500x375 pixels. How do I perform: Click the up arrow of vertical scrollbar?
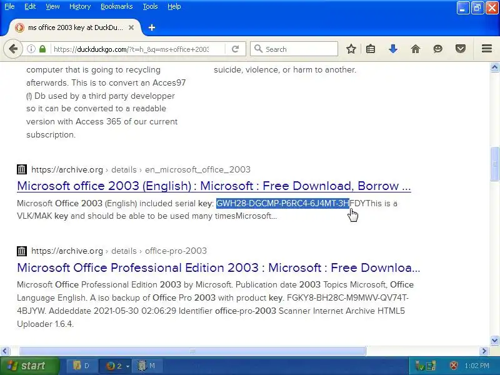494,67
